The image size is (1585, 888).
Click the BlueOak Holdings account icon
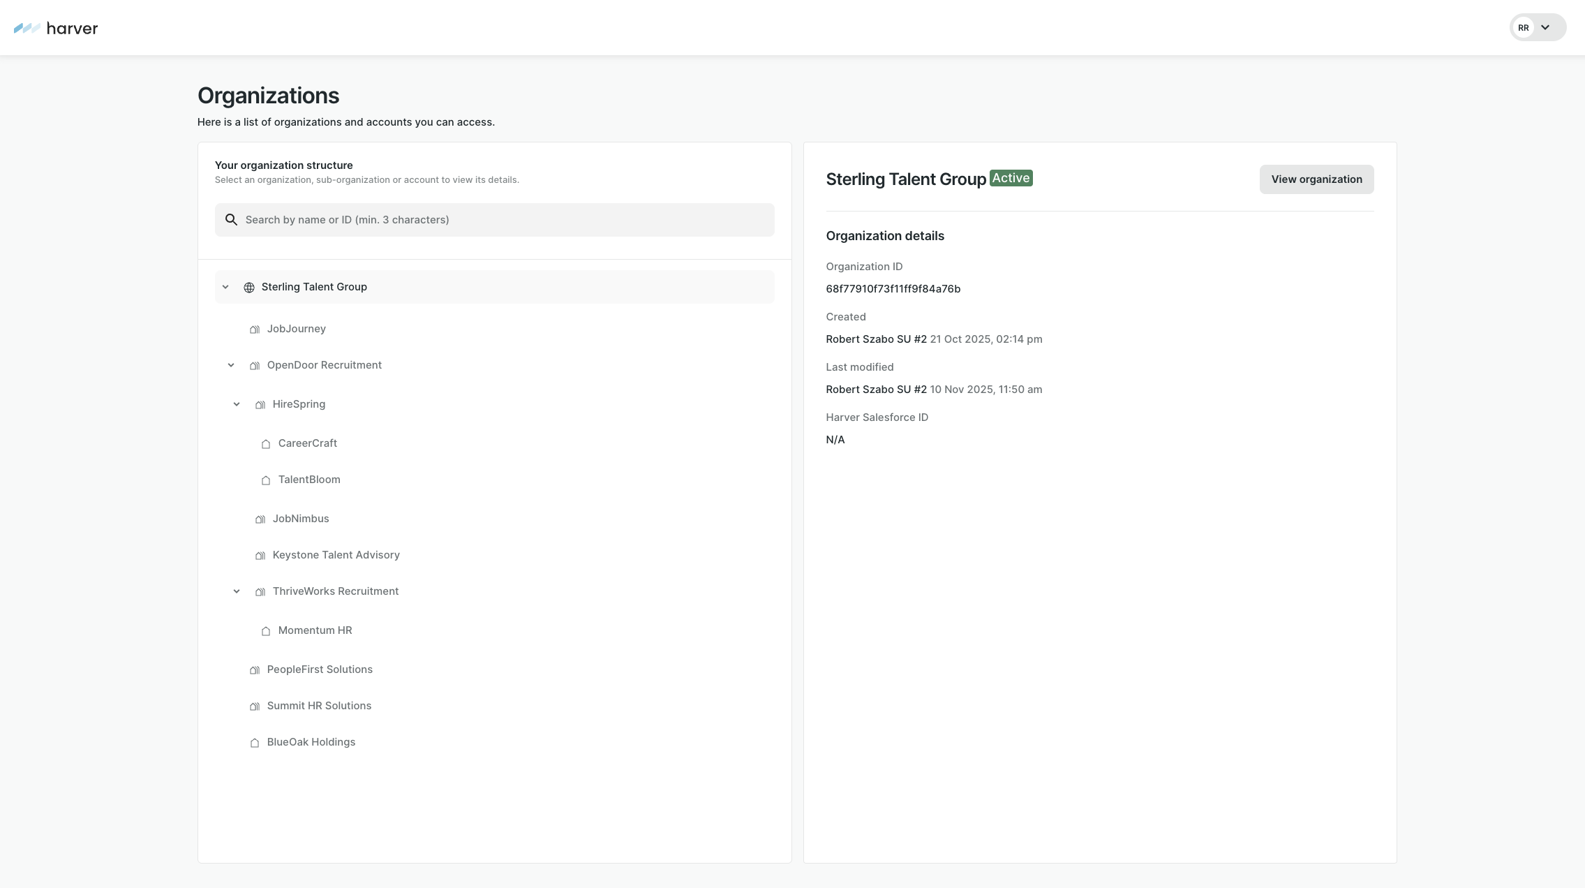(x=255, y=743)
